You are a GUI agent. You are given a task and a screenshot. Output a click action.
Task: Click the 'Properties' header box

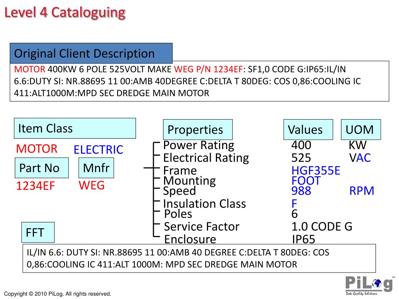[198, 129]
